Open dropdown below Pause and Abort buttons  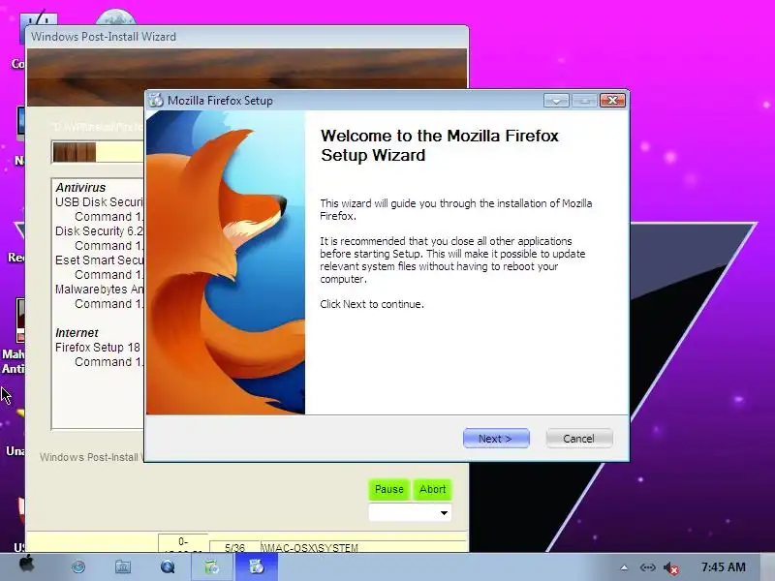(410, 512)
